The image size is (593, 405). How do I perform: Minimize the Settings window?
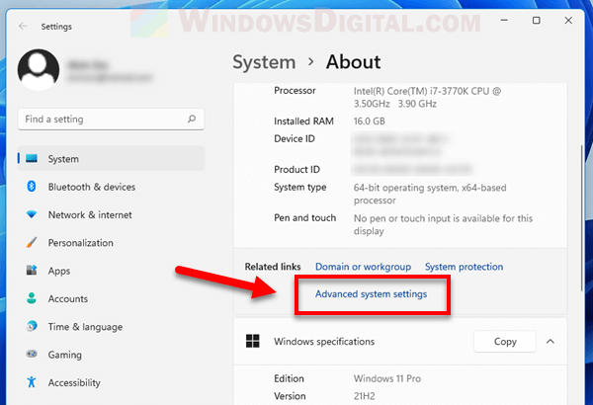pos(504,21)
